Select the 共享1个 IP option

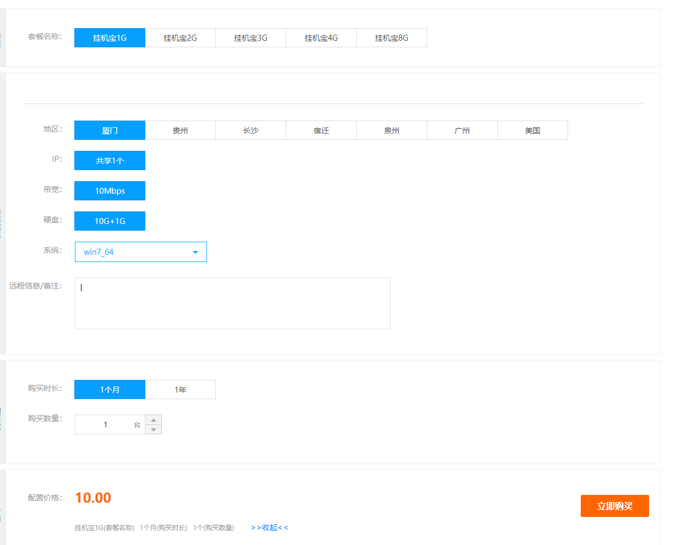click(110, 161)
